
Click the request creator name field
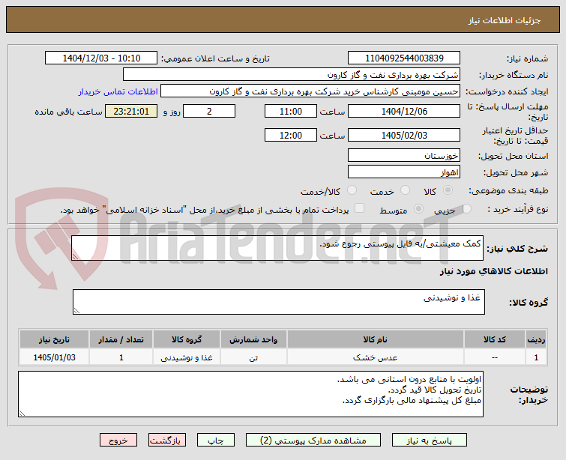point(310,91)
